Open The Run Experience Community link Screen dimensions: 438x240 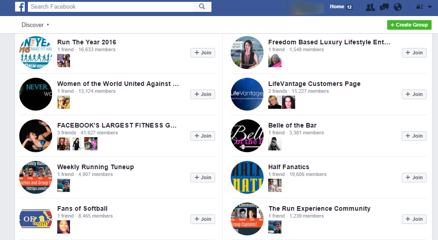[x=319, y=208]
